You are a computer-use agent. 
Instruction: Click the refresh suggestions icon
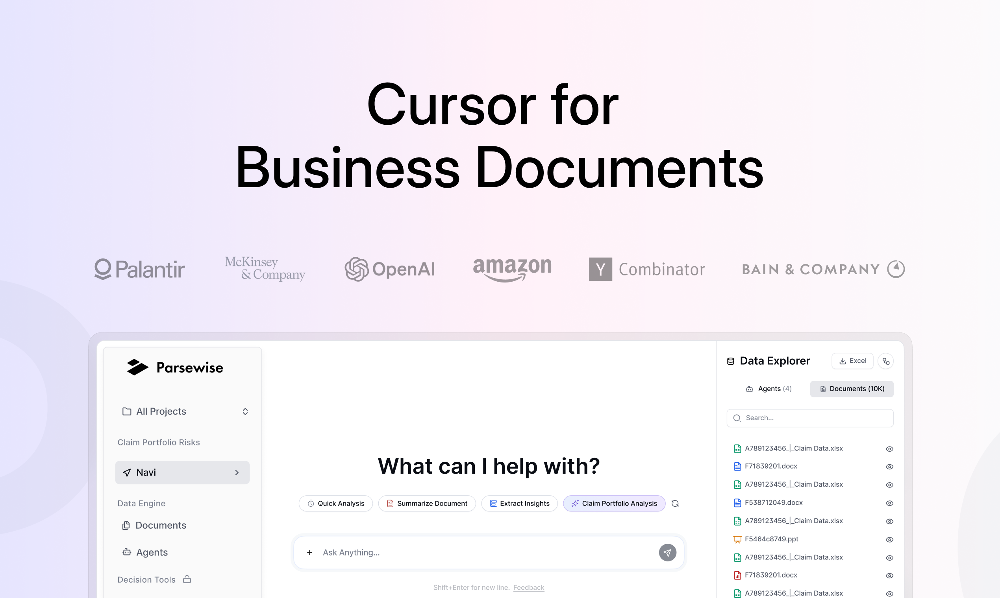(x=675, y=503)
